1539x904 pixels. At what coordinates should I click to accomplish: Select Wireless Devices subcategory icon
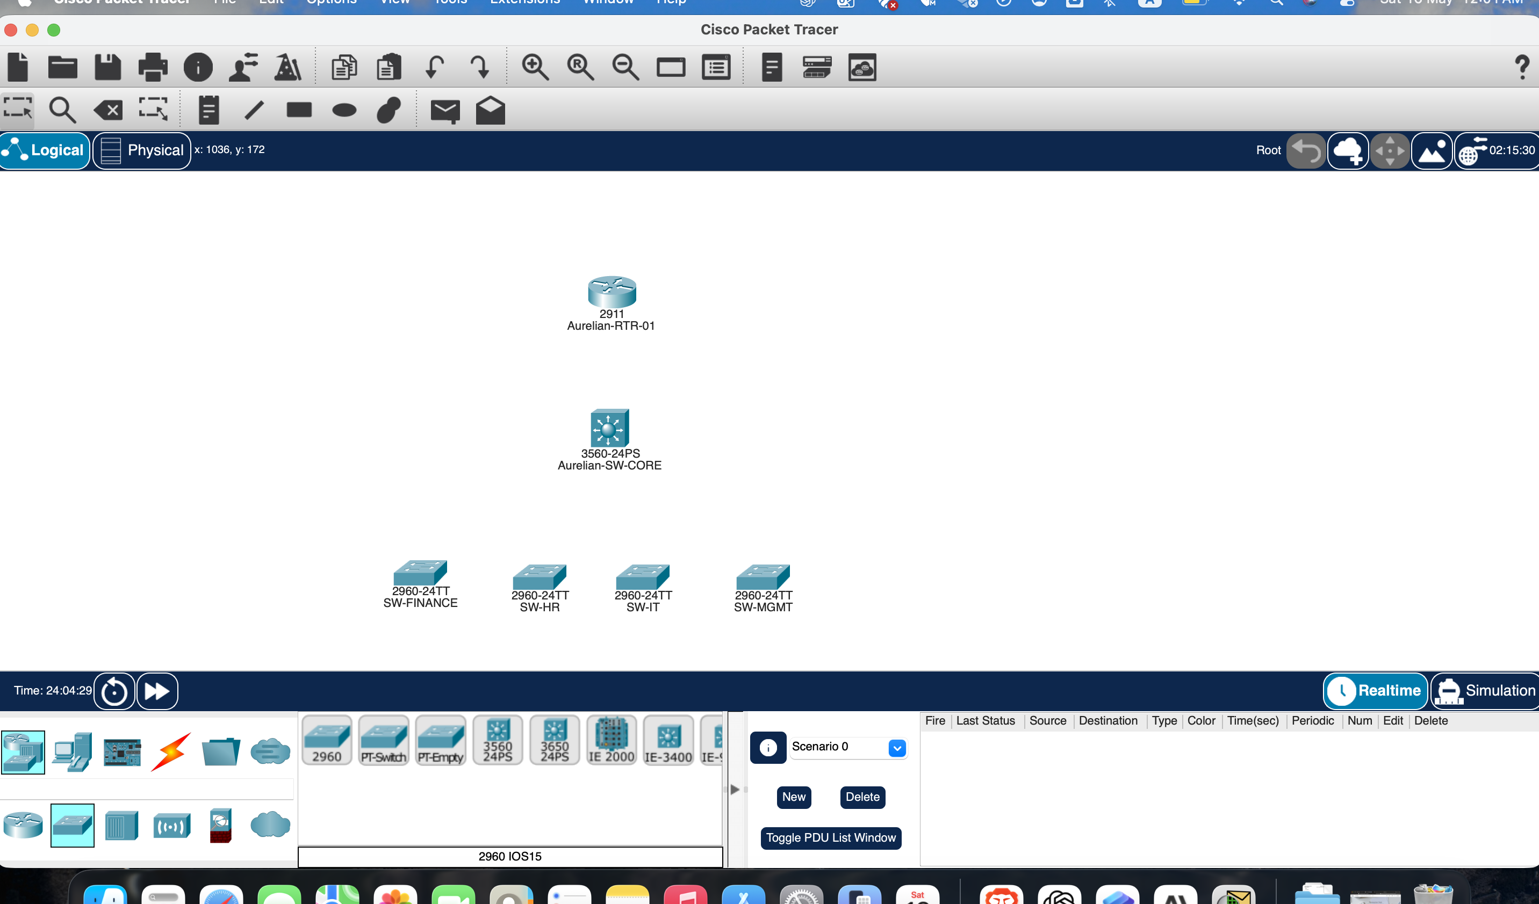pyautogui.click(x=171, y=826)
